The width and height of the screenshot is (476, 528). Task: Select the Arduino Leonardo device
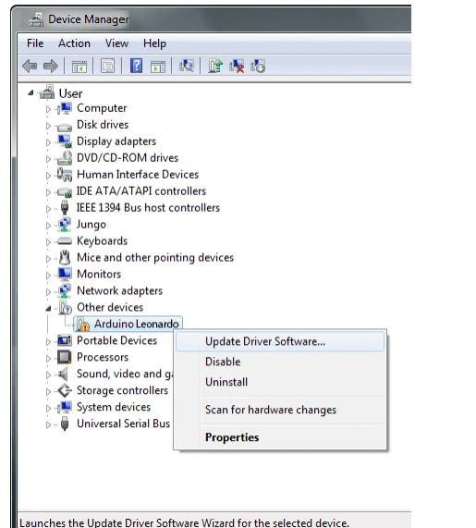click(x=137, y=324)
